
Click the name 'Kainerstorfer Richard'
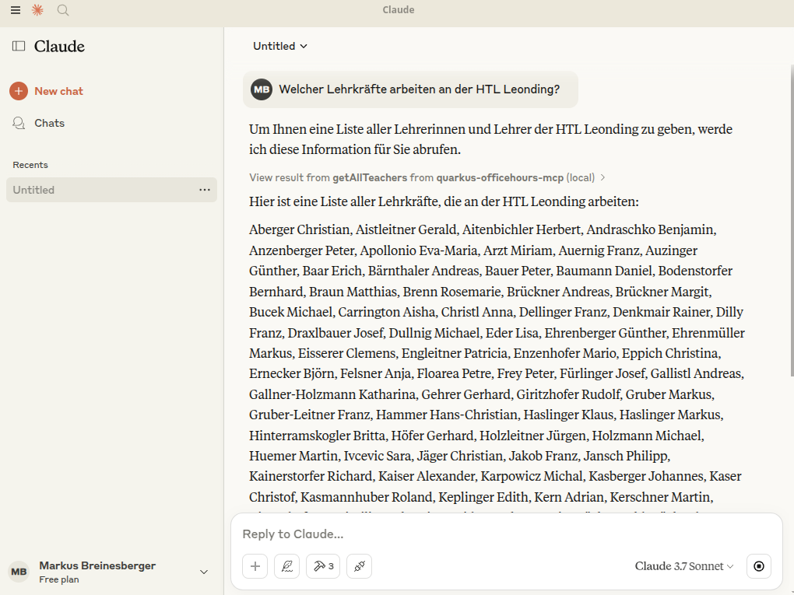311,477
